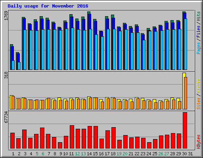Click the orange Sites bar for day 1
The height and width of the screenshot is (158, 203).
(13, 103)
